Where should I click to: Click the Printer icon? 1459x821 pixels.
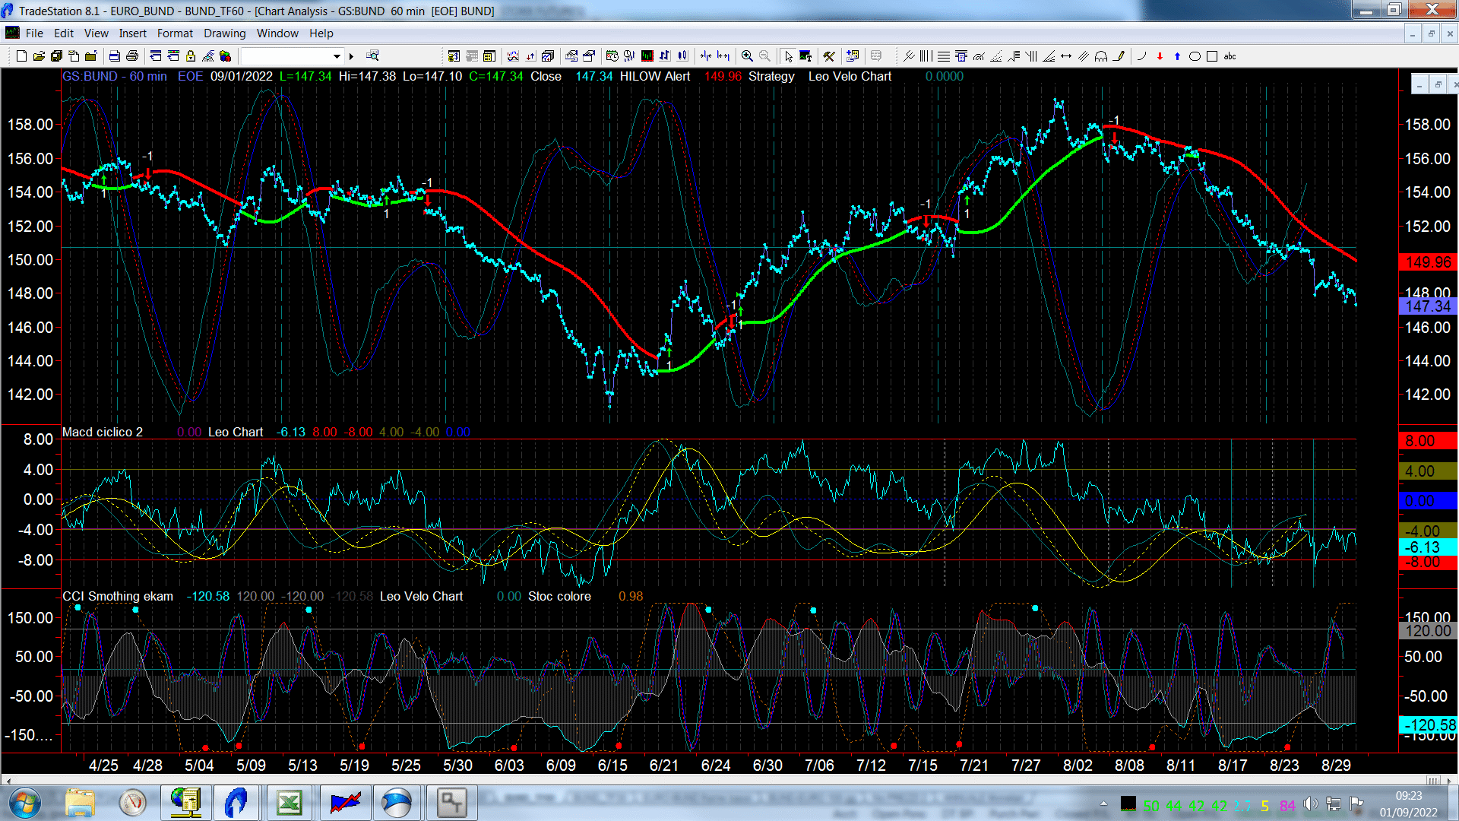[131, 56]
